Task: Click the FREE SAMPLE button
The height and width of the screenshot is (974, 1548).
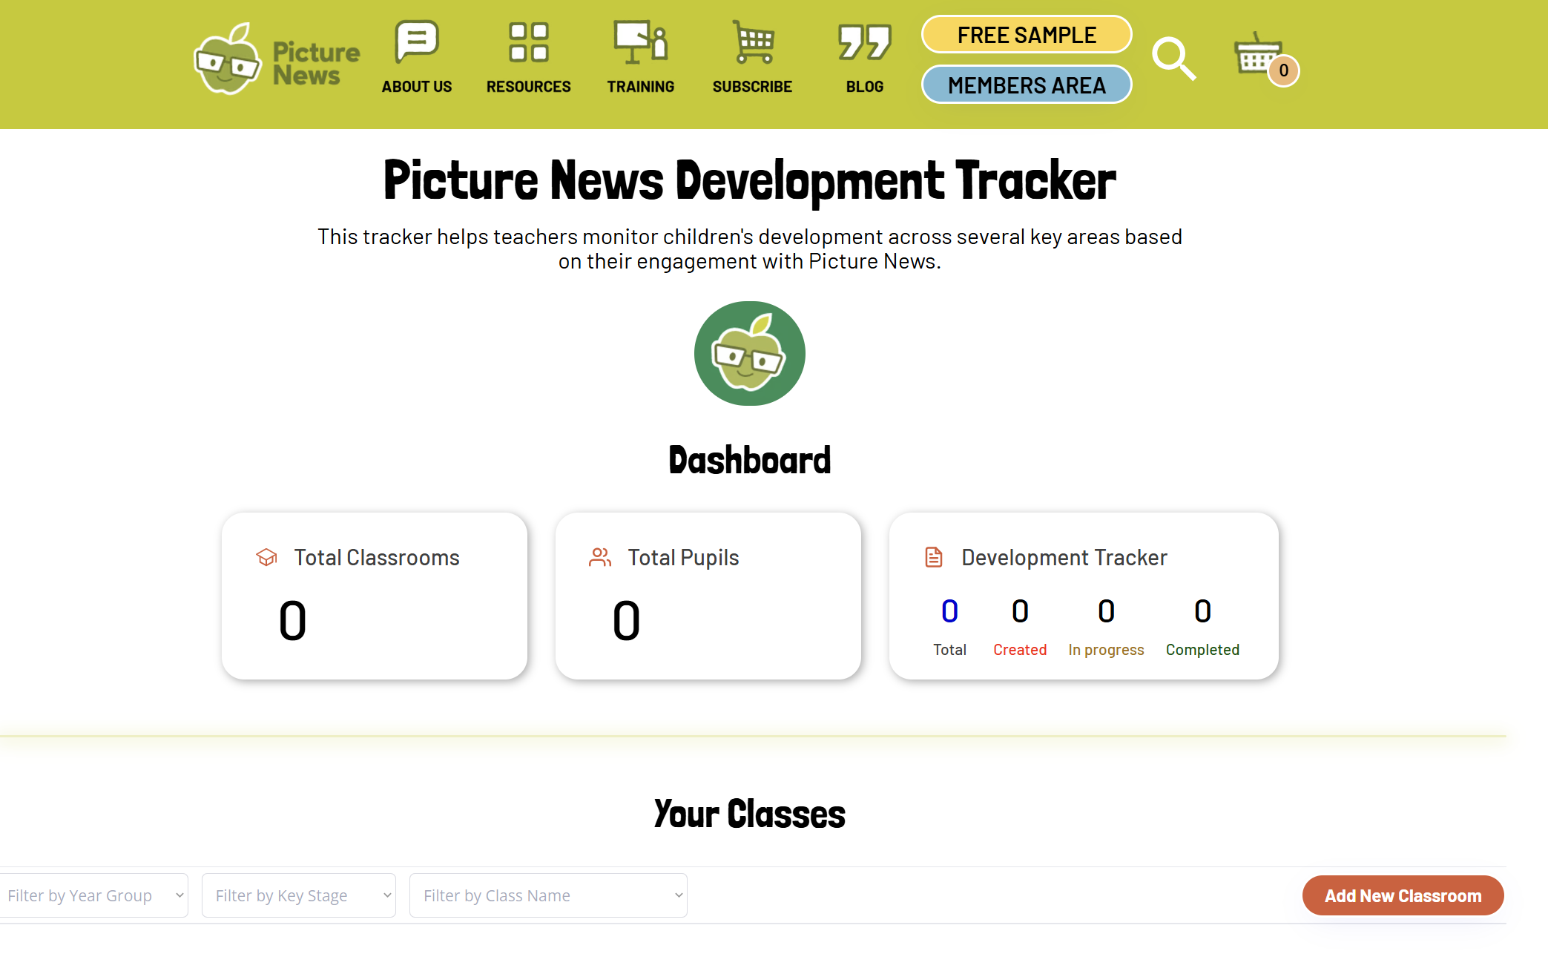Action: point(1027,35)
